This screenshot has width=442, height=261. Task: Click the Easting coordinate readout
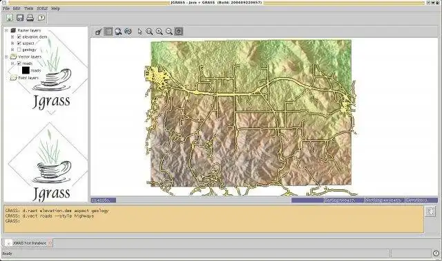pyautogui.click(x=344, y=200)
